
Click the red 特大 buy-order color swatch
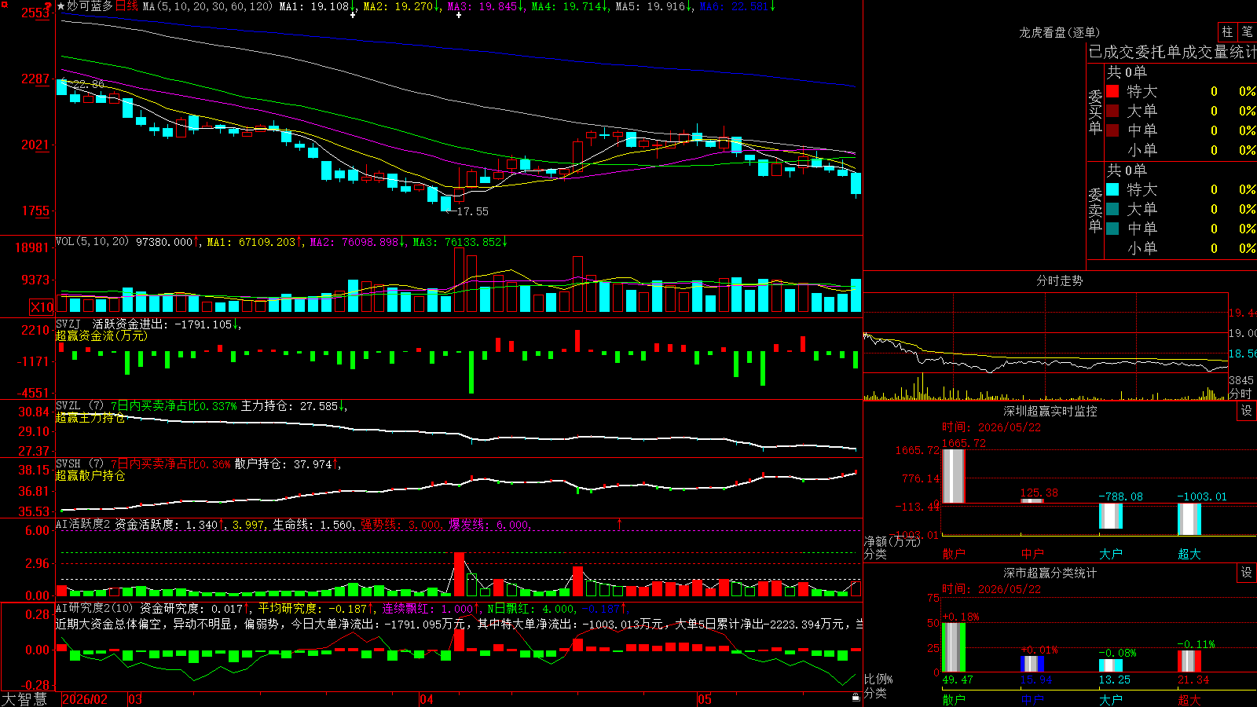(x=1112, y=91)
